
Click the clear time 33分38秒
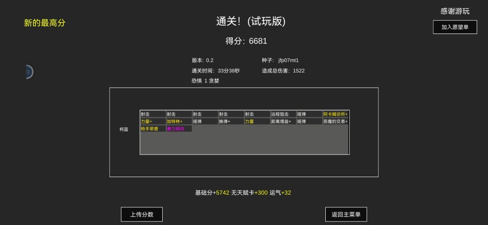(x=229, y=70)
